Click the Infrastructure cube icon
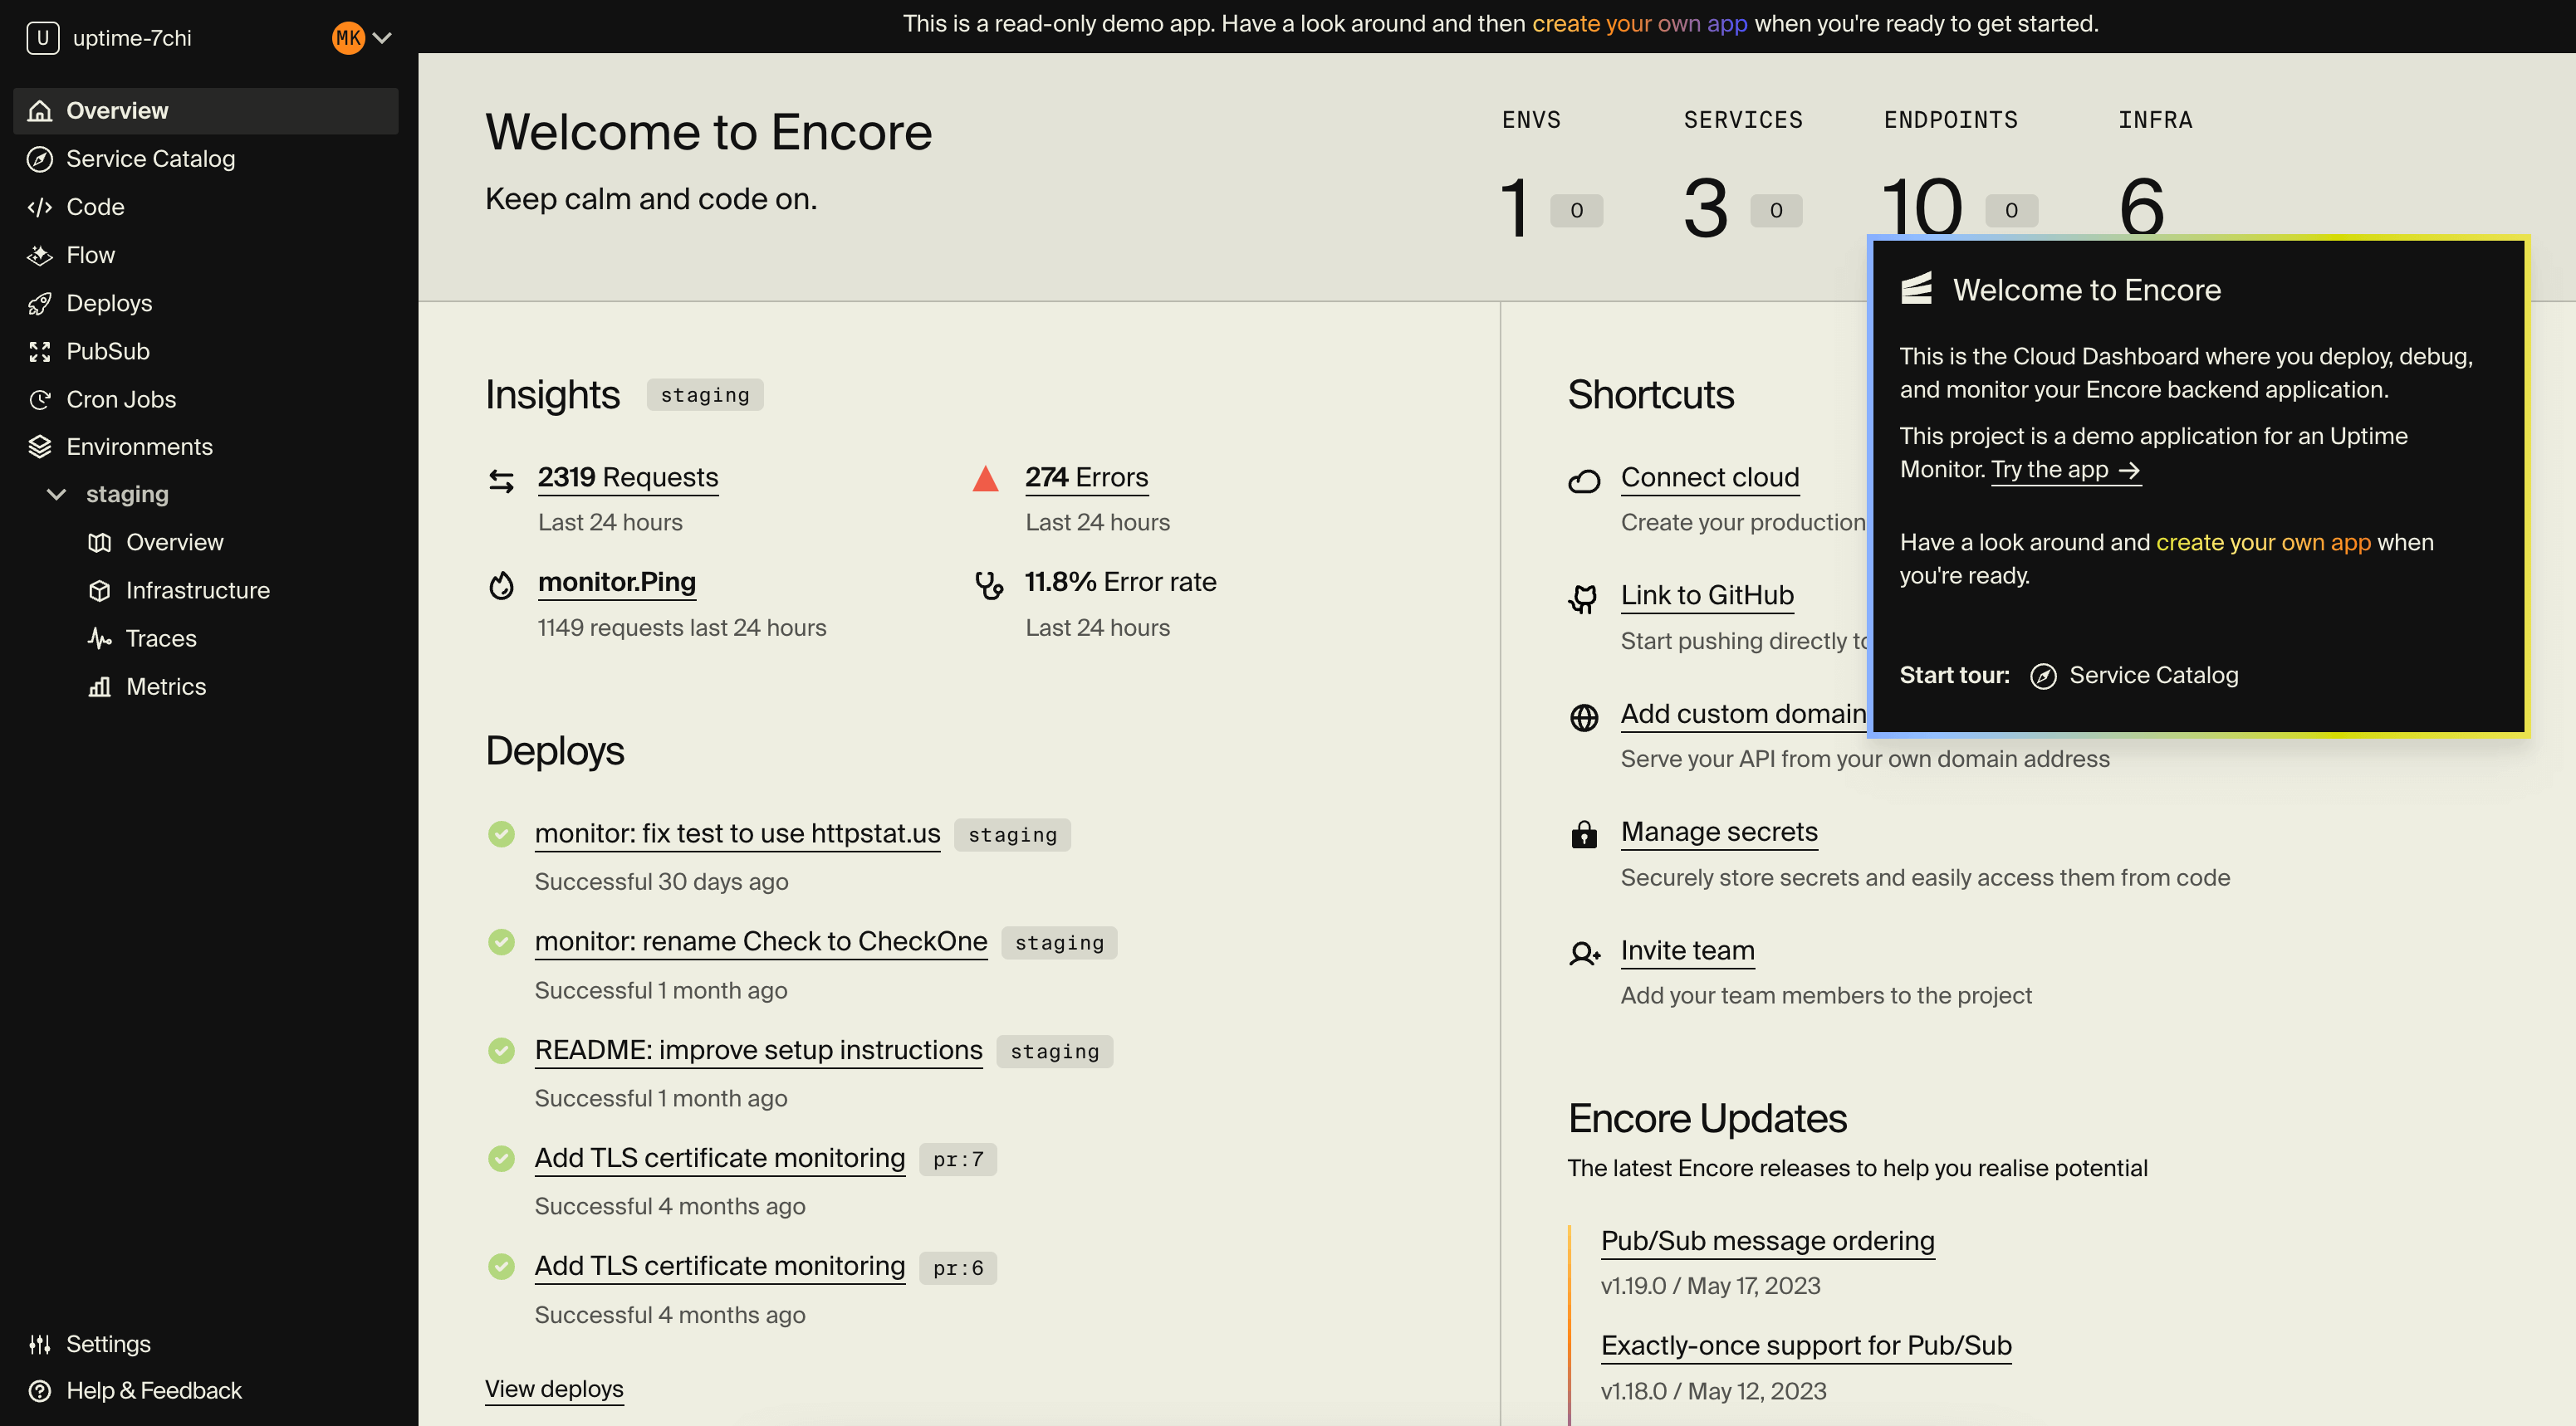The image size is (2576, 1426). (x=99, y=591)
